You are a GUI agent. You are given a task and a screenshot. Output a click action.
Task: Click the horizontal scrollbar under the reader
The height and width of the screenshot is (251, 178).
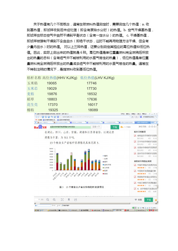point(84,203)
